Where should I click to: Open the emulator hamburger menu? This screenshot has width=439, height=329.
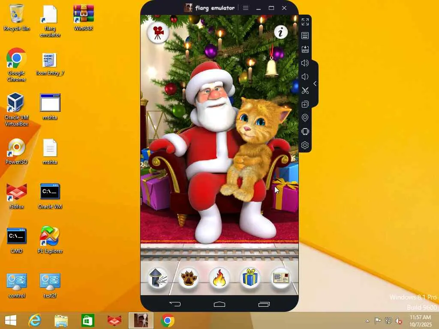pos(246,8)
